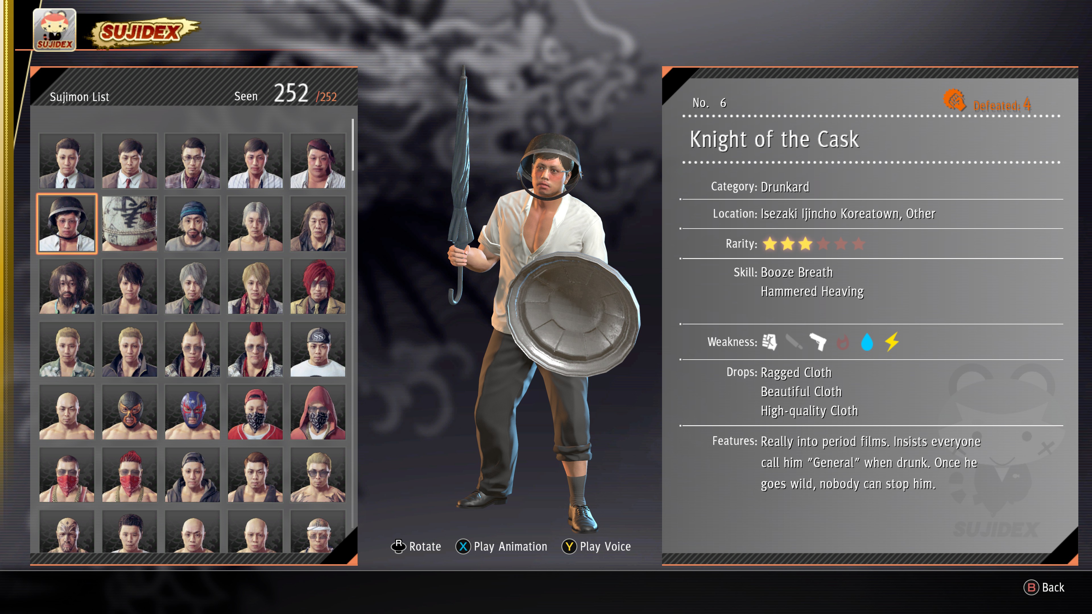Click the blue water drop weakness icon
Viewport: 1092px width, 614px height.
867,342
